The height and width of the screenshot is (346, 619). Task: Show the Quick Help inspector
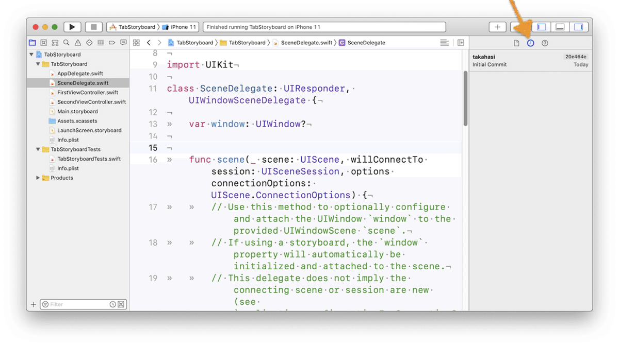pyautogui.click(x=545, y=43)
